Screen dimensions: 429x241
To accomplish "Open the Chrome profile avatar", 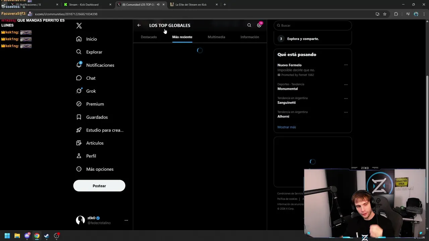I will click(x=416, y=14).
